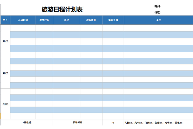Click the 具体时间 column header
Screen dimensions: 193x129
click(x=23, y=20)
